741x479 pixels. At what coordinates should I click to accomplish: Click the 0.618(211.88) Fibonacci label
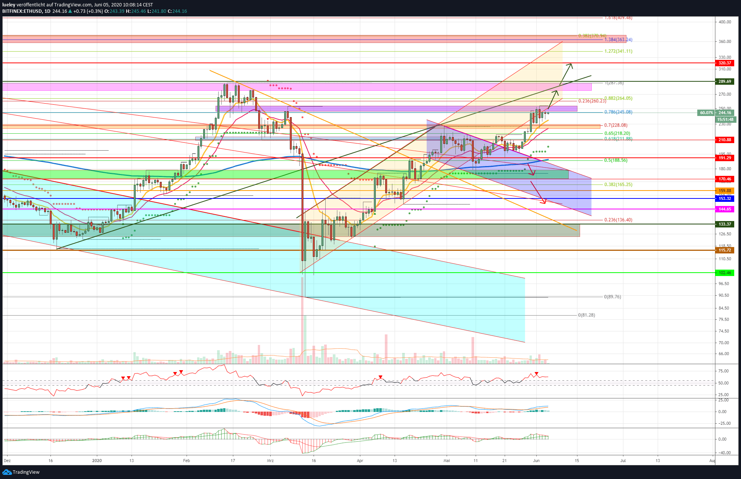(x=618, y=139)
